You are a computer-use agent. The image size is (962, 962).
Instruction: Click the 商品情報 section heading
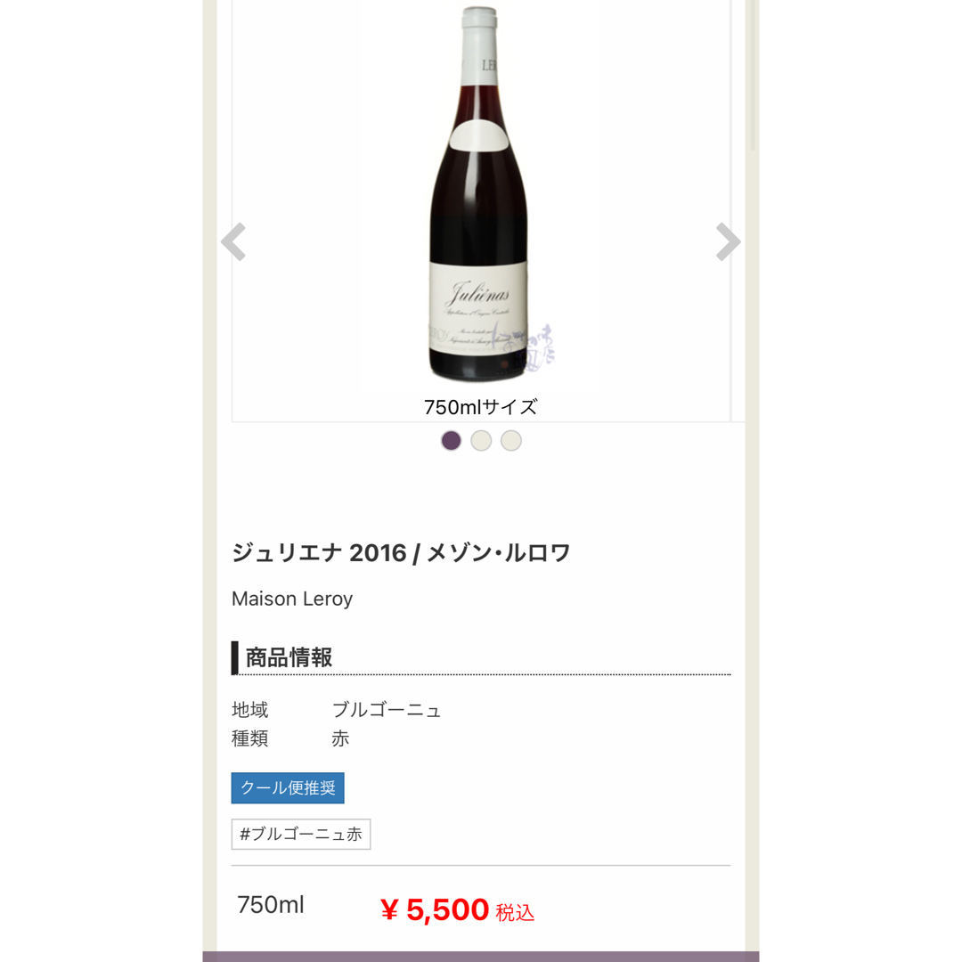point(289,657)
